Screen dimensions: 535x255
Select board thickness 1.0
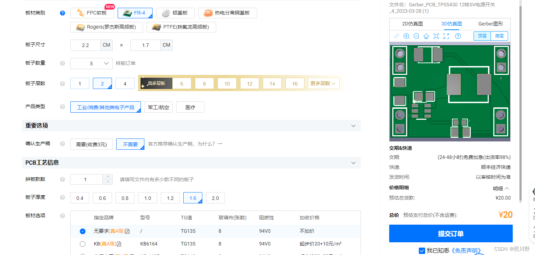coord(148,198)
